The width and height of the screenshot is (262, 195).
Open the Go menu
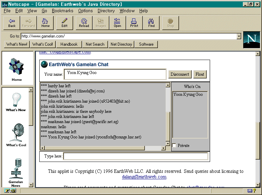(x=44, y=11)
